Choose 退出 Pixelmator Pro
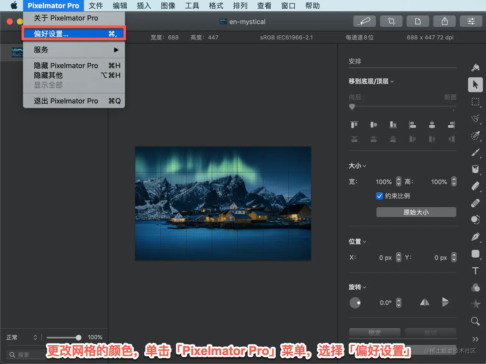The width and height of the screenshot is (486, 364). [x=74, y=101]
